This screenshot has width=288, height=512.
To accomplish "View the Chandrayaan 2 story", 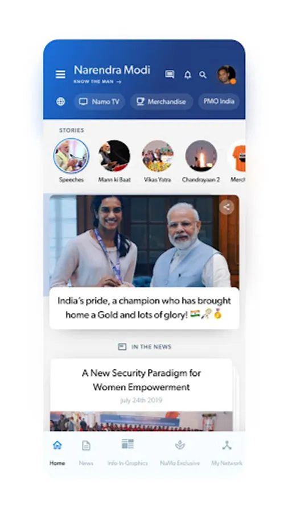I will pos(201,161).
